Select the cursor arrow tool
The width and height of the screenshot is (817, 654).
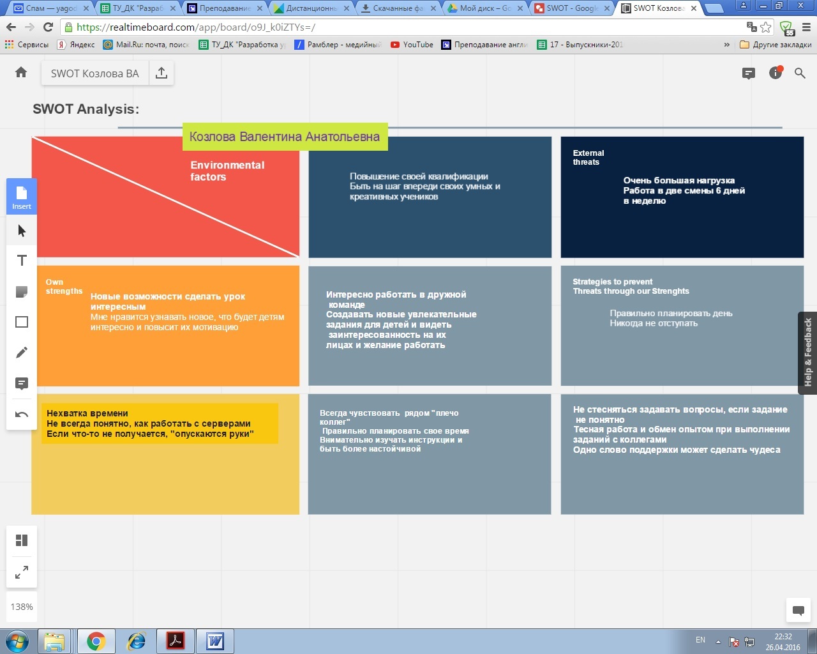pyautogui.click(x=22, y=231)
